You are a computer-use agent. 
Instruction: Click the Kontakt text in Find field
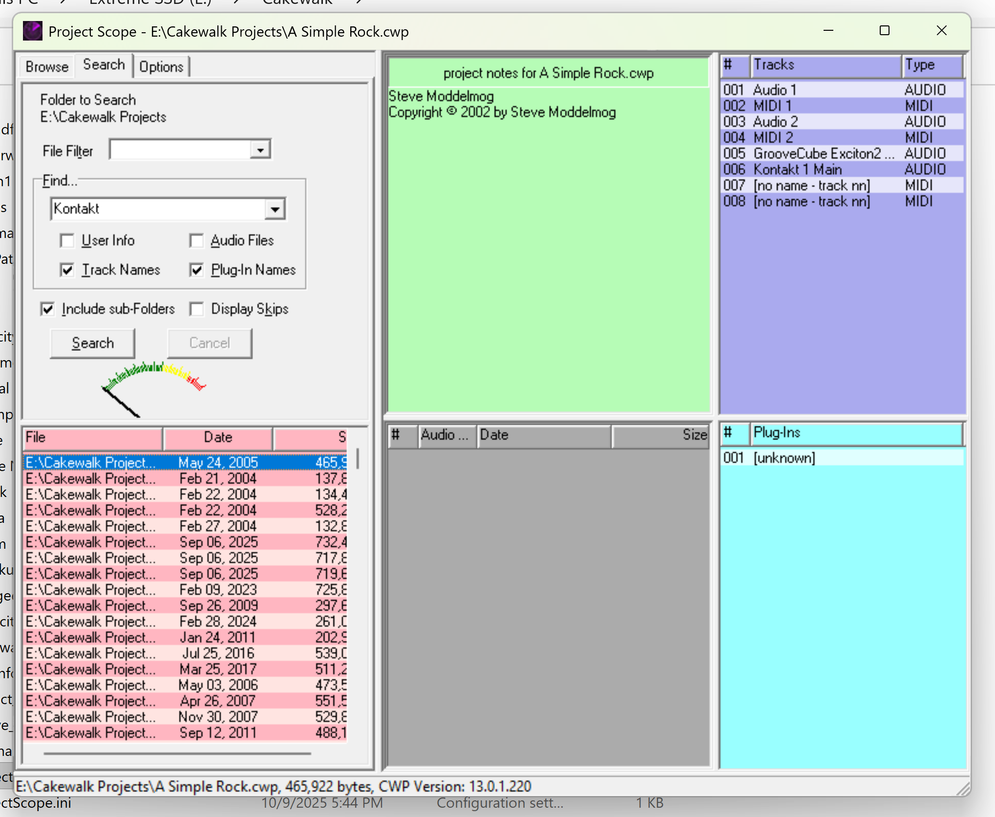coord(77,209)
